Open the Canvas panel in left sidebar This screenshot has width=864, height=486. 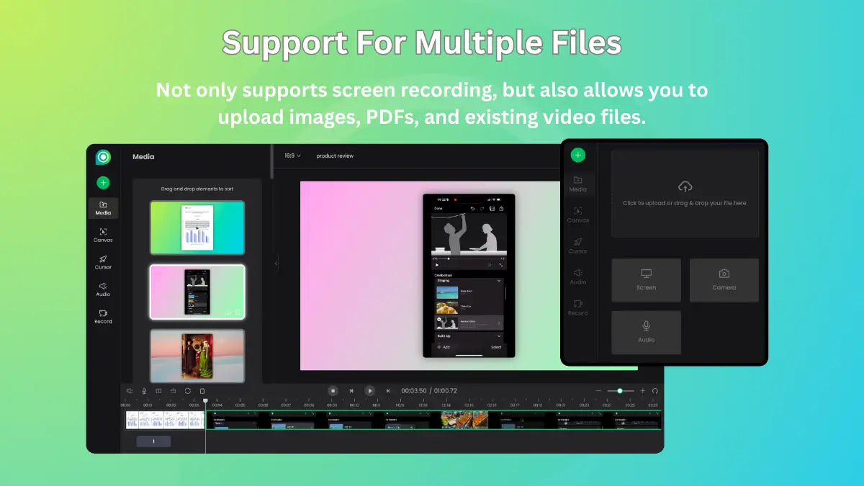pyautogui.click(x=103, y=235)
